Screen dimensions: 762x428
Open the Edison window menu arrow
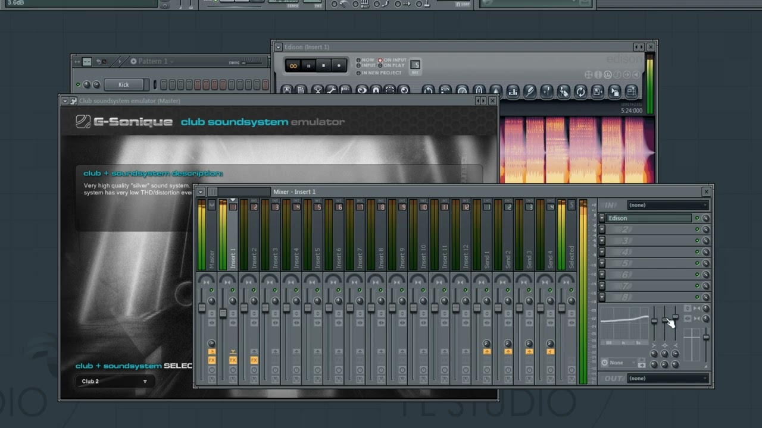[x=278, y=47]
